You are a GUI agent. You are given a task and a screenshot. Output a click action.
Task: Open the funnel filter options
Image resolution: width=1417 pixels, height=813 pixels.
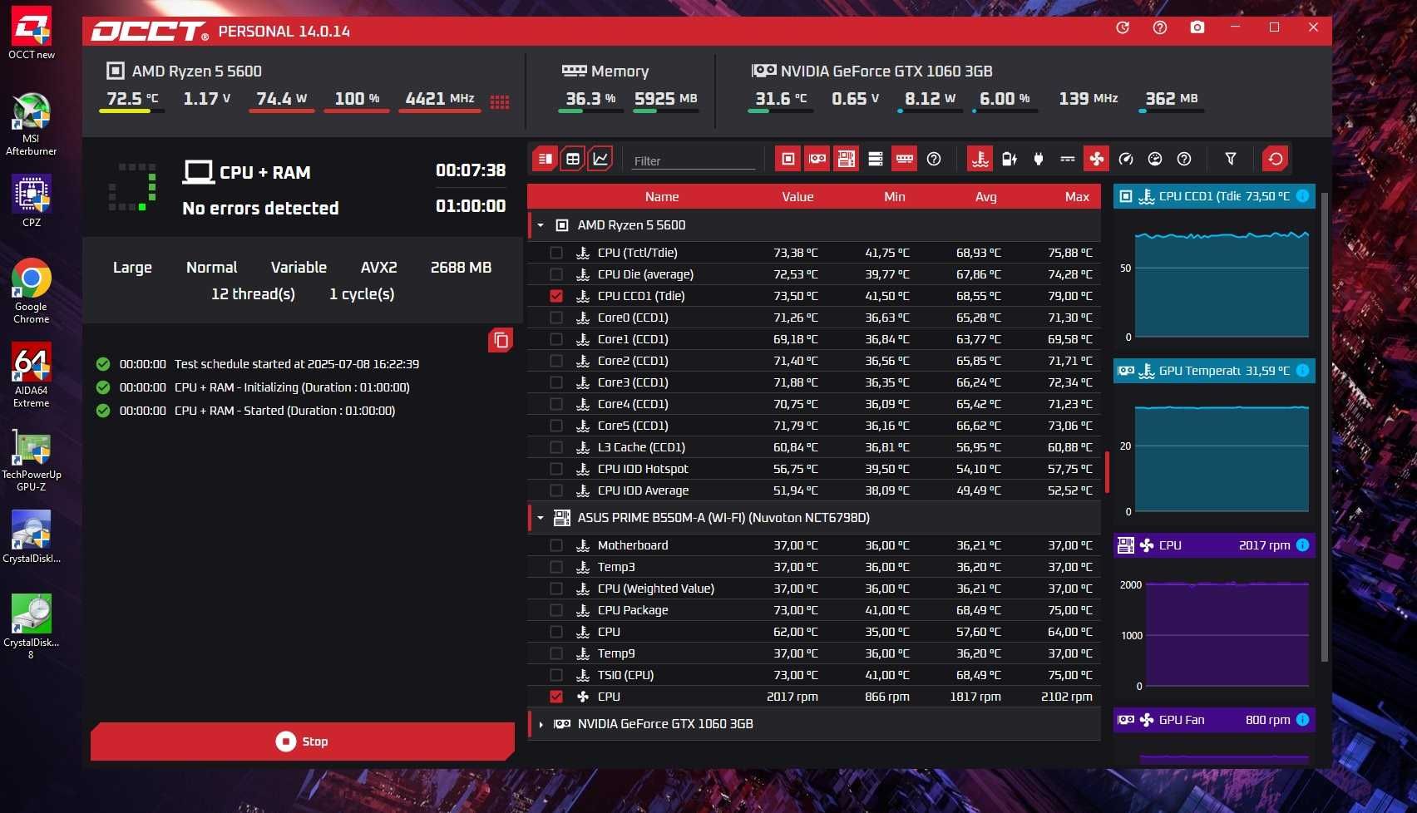click(x=1231, y=159)
